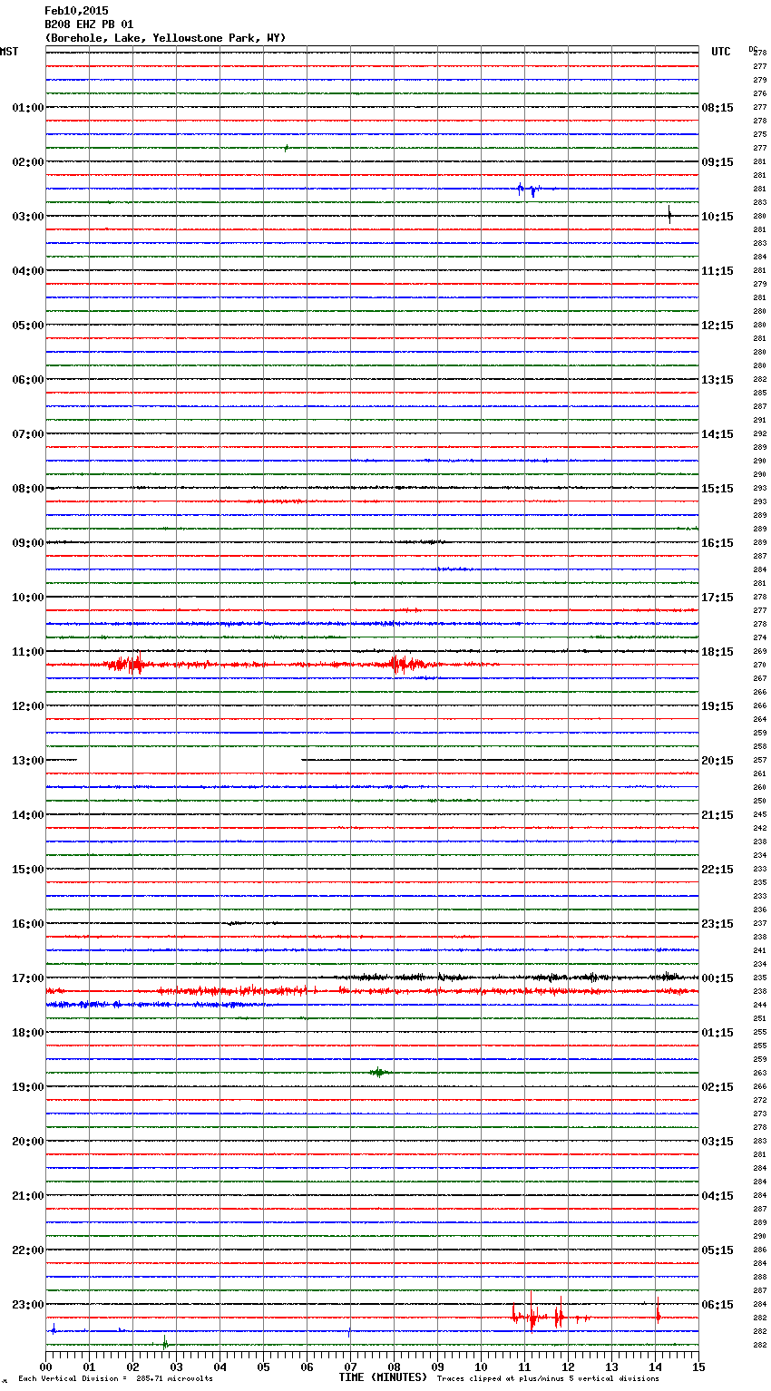
Task: Click minute 12 tick on bottom axis
Action: pos(568,1367)
